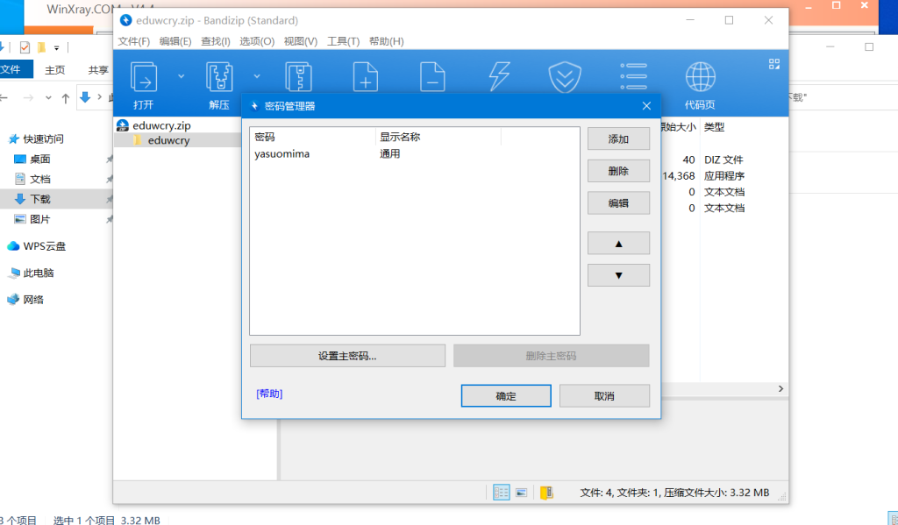Image resolution: width=898 pixels, height=525 pixels.
Task: Click the column list view icon in toolbar
Action: (633, 77)
